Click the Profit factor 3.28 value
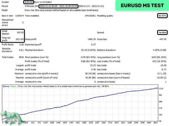Image resolution: width=169 pixels, height=126 pixels. pyautogui.click(x=21, y=44)
